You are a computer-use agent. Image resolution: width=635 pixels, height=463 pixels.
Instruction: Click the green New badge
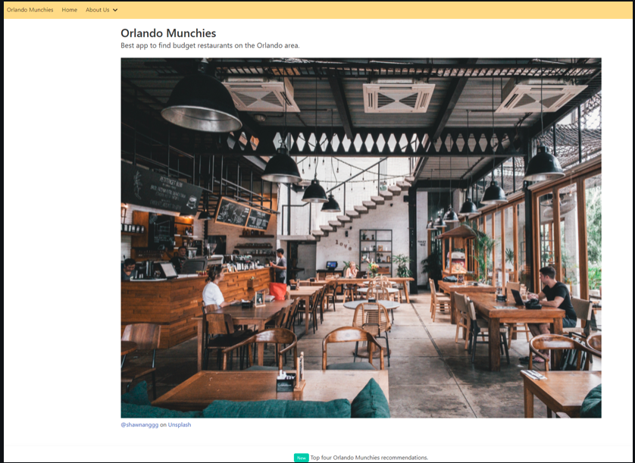coord(301,458)
